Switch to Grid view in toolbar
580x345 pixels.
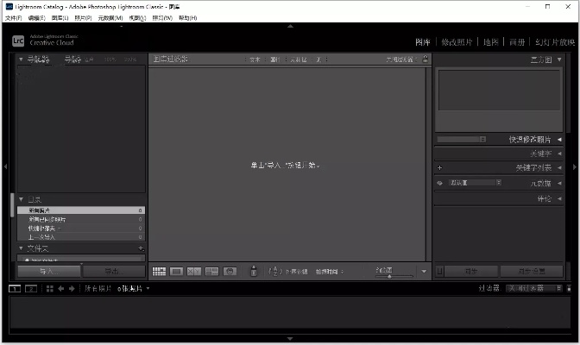[159, 271]
